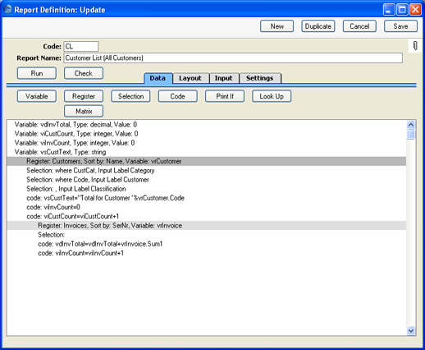Click the Report Name text field
Image resolution: width=425 pixels, height=350 pixels.
(233, 58)
